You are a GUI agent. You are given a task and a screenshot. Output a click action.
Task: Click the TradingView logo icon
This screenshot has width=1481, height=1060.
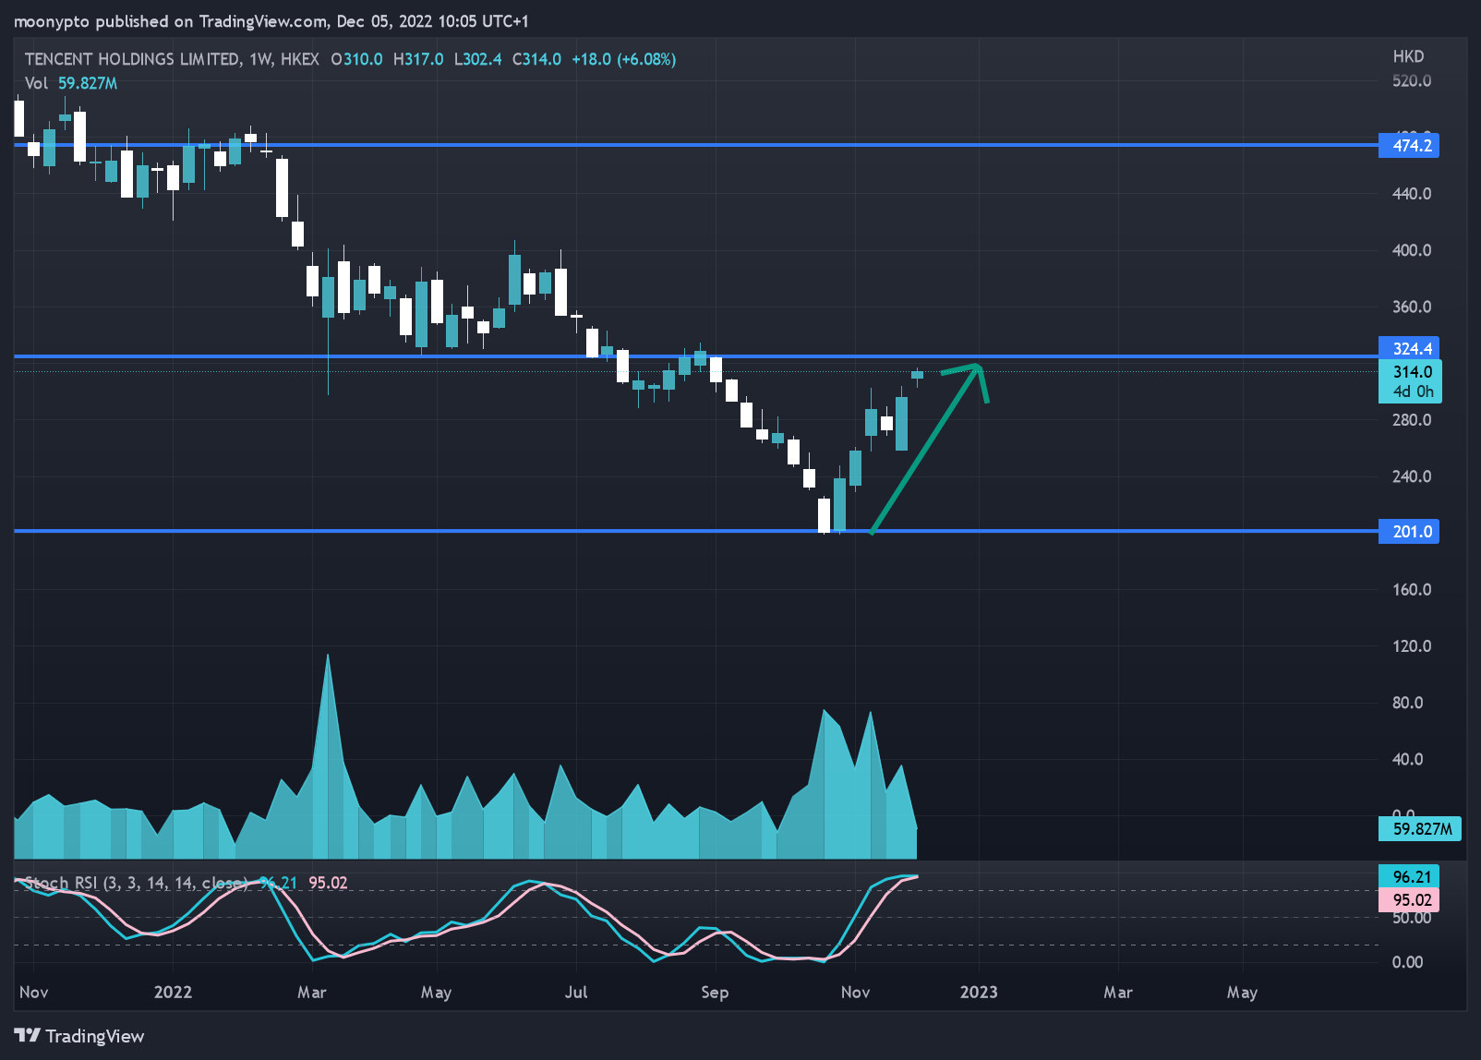pyautogui.click(x=27, y=1035)
